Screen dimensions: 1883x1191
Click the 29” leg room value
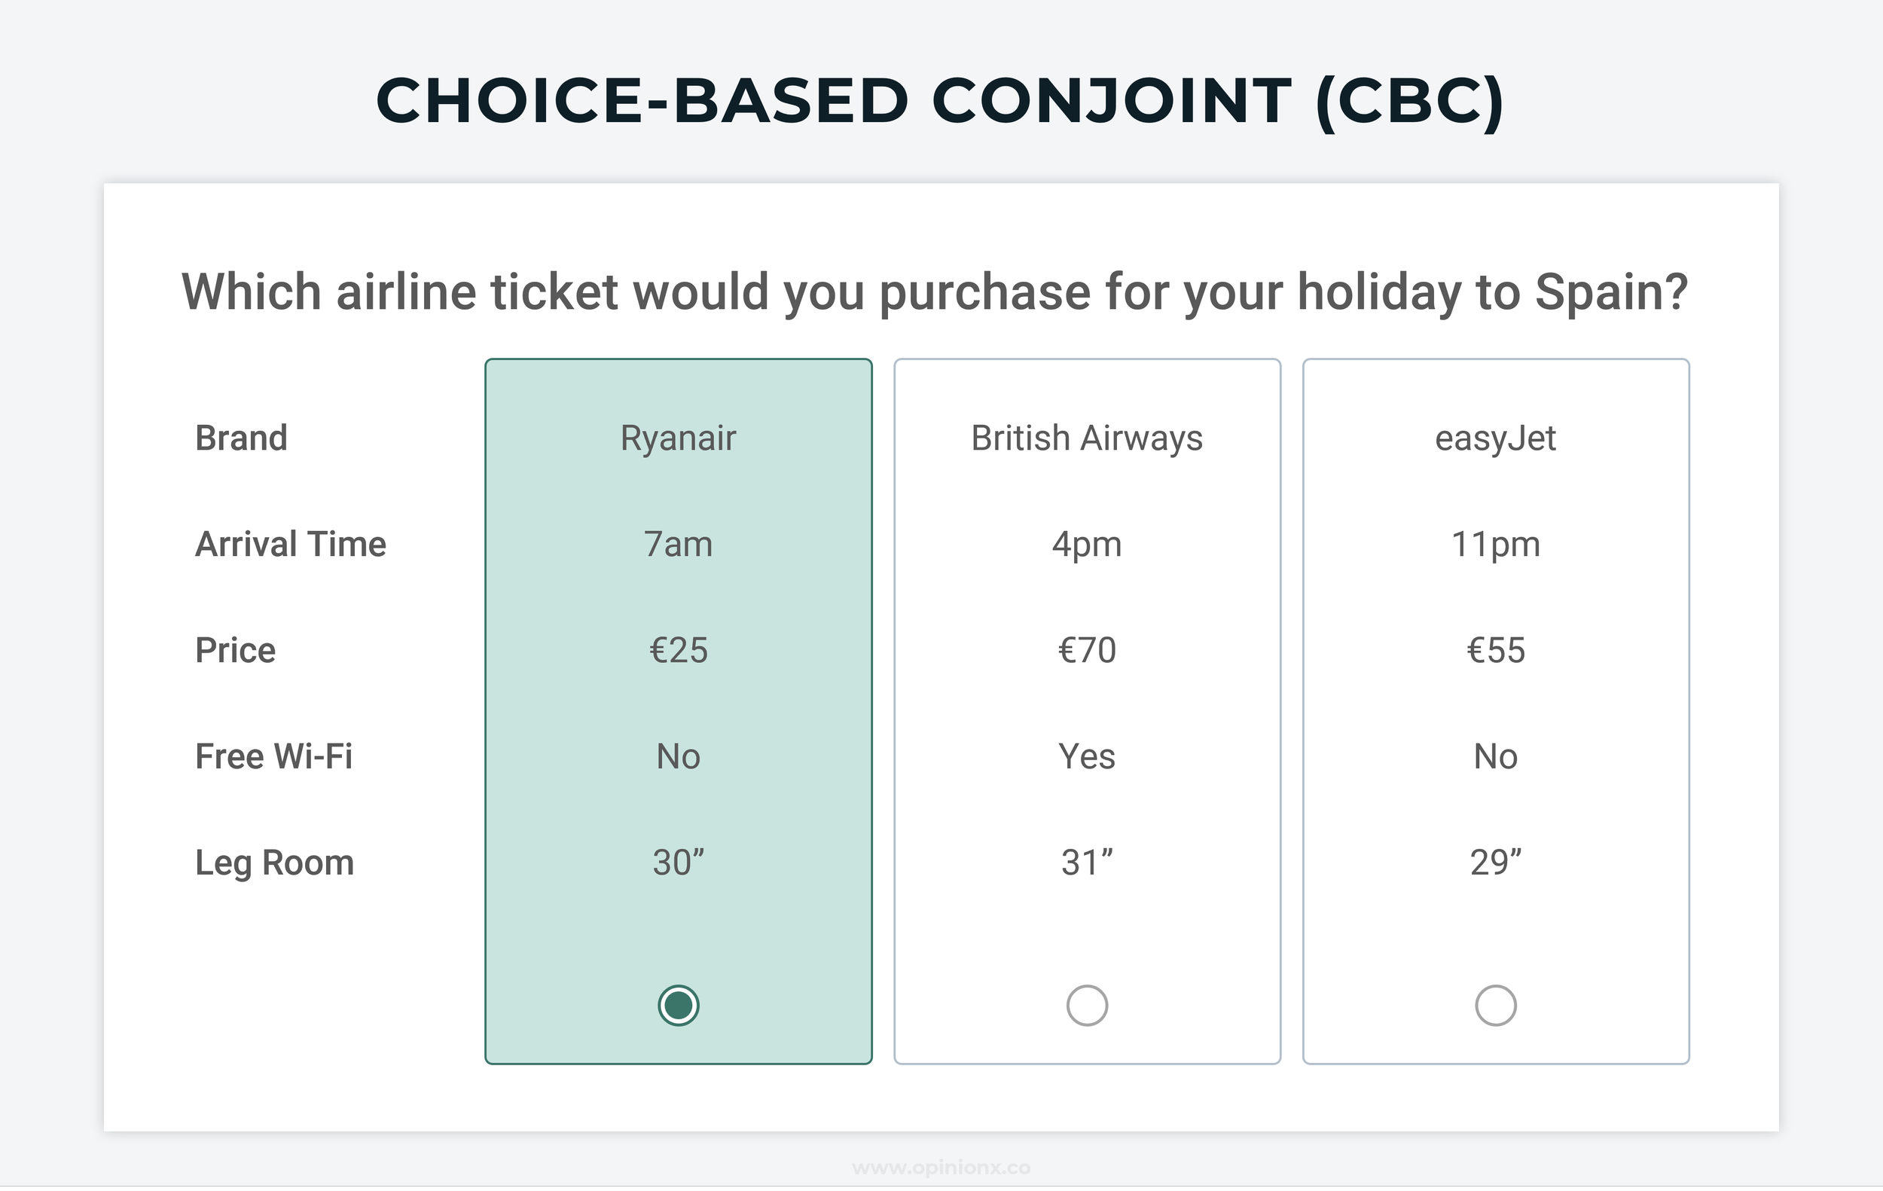pos(1495,863)
